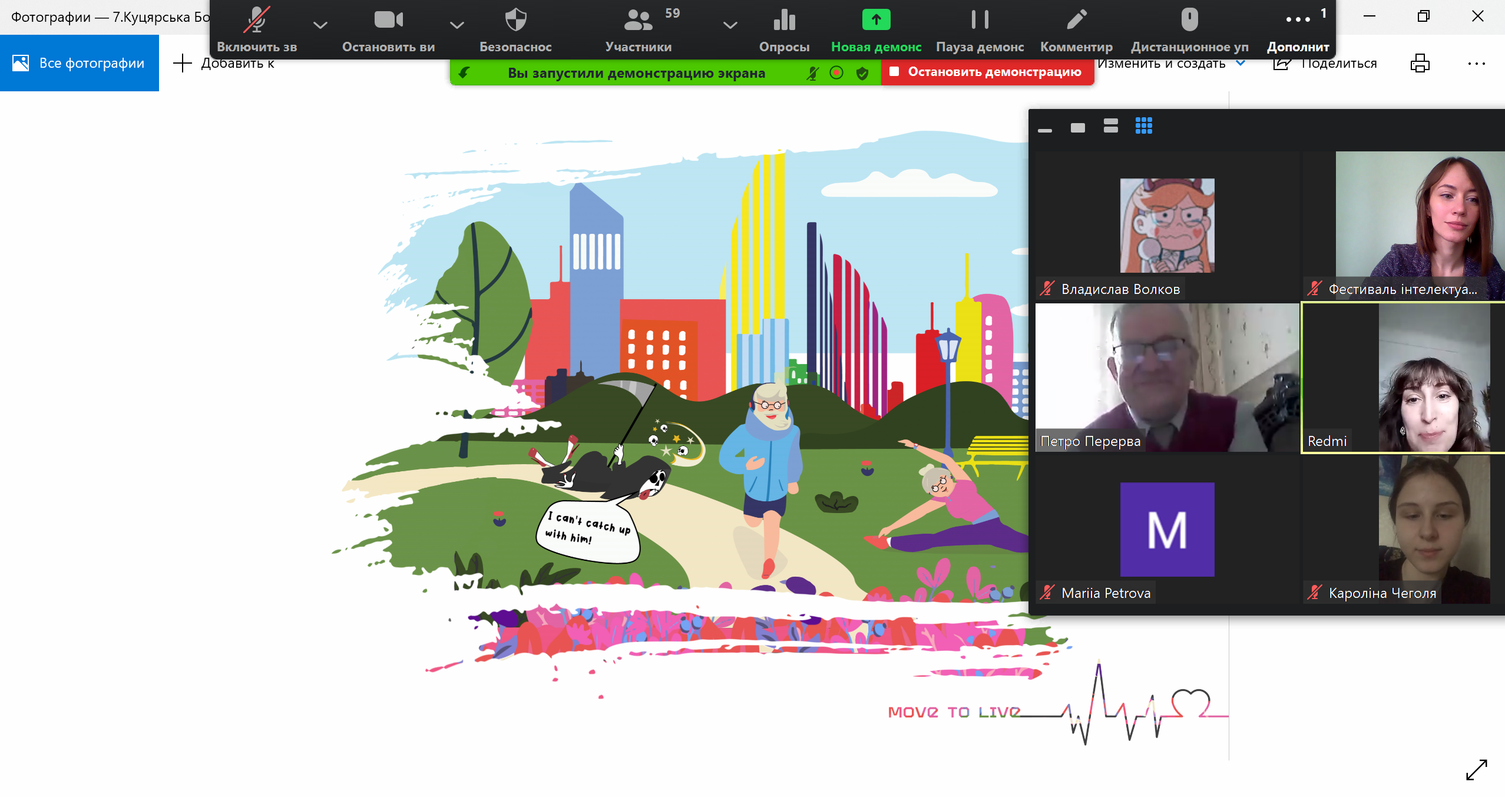The image size is (1505, 797).
Task: Start Новая демонс new share
Action: 876,20
